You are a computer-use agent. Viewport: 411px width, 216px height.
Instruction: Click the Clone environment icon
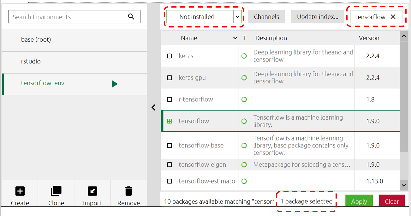(56, 191)
